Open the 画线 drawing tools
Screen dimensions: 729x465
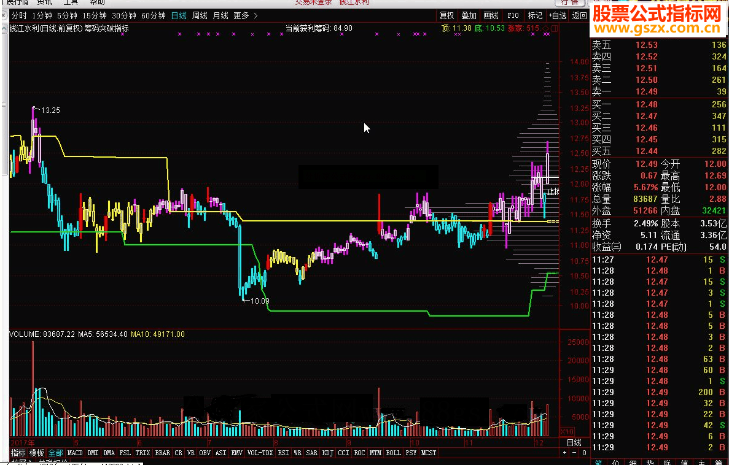[491, 15]
